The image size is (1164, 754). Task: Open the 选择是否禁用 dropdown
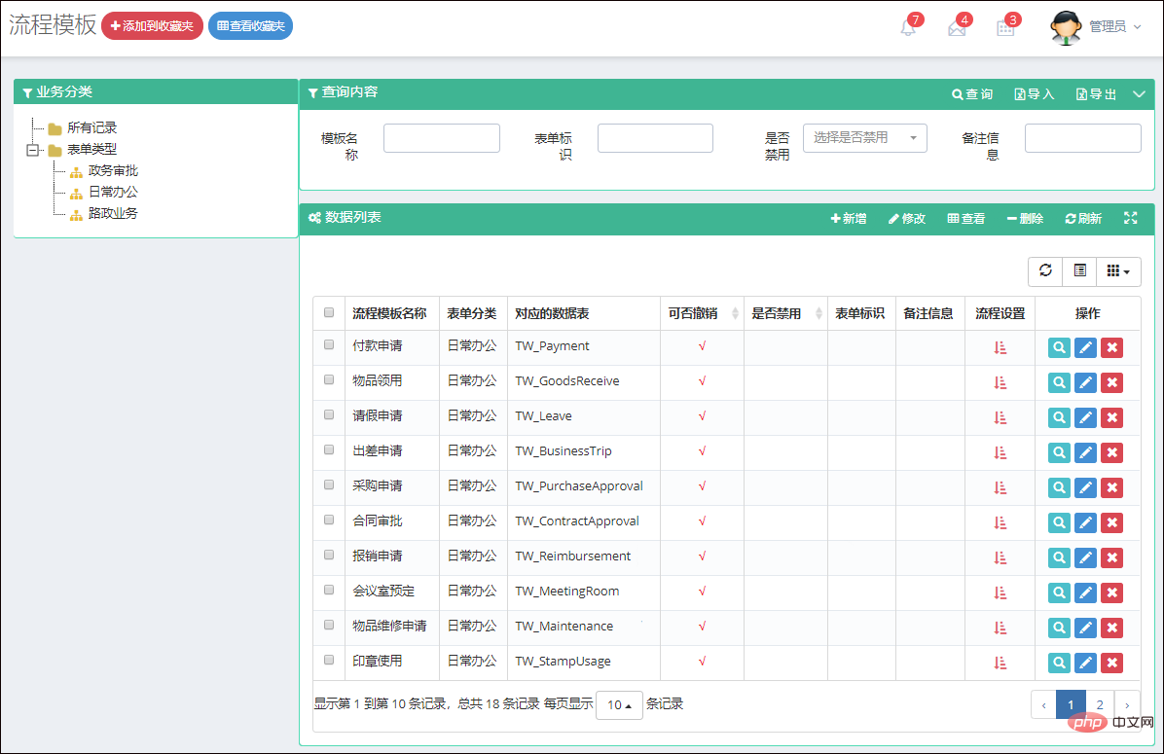click(x=865, y=138)
